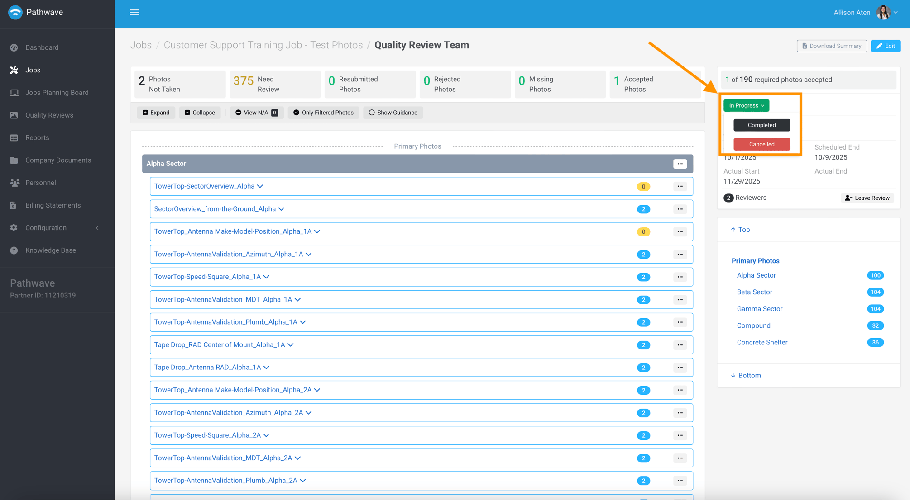This screenshot has width=910, height=500.
Task: Toggle View N/A filter
Action: pos(256,113)
